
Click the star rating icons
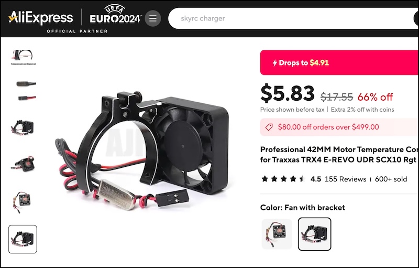tap(283, 179)
